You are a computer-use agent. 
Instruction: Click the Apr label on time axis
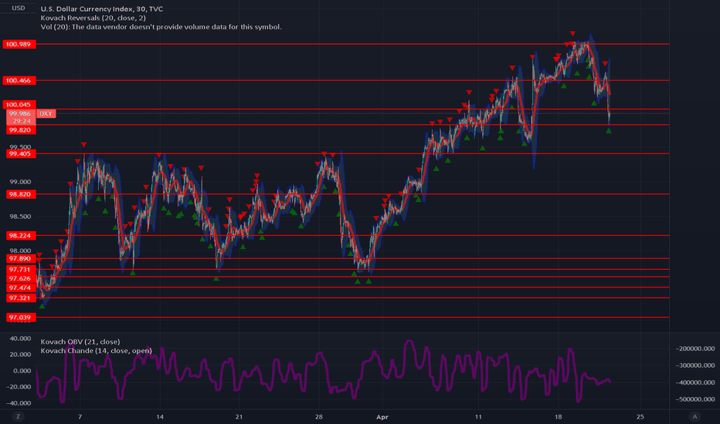(x=382, y=417)
